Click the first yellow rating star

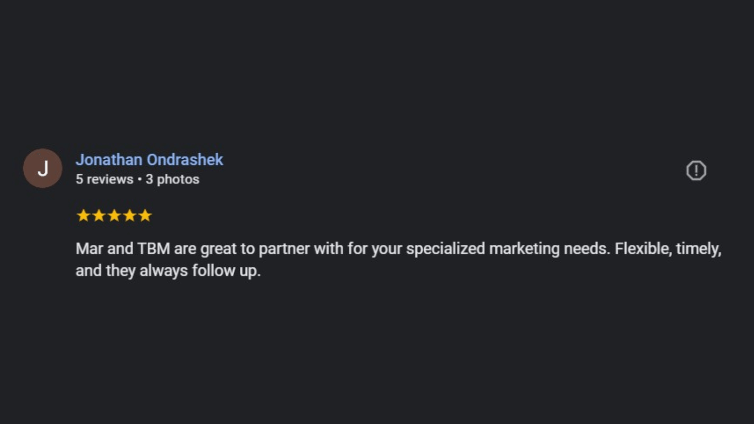coord(83,216)
